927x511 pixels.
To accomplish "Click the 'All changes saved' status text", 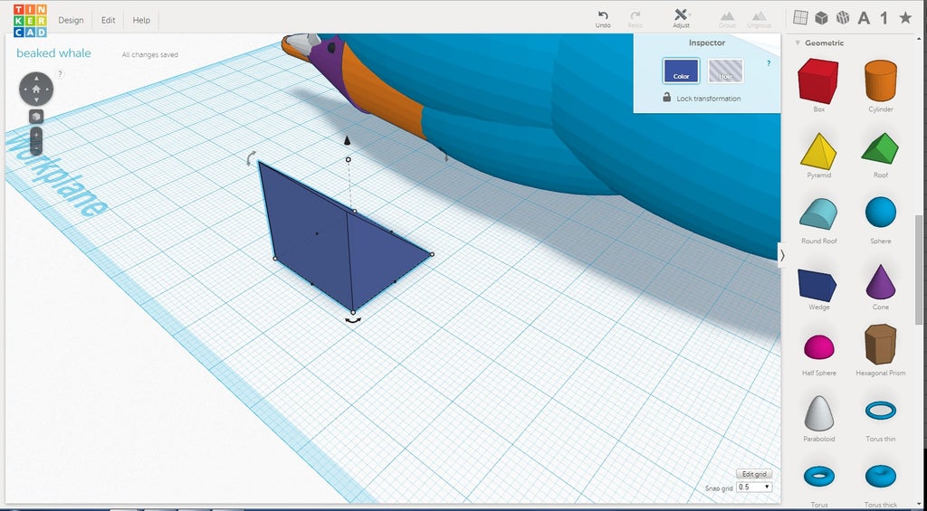I will (149, 55).
